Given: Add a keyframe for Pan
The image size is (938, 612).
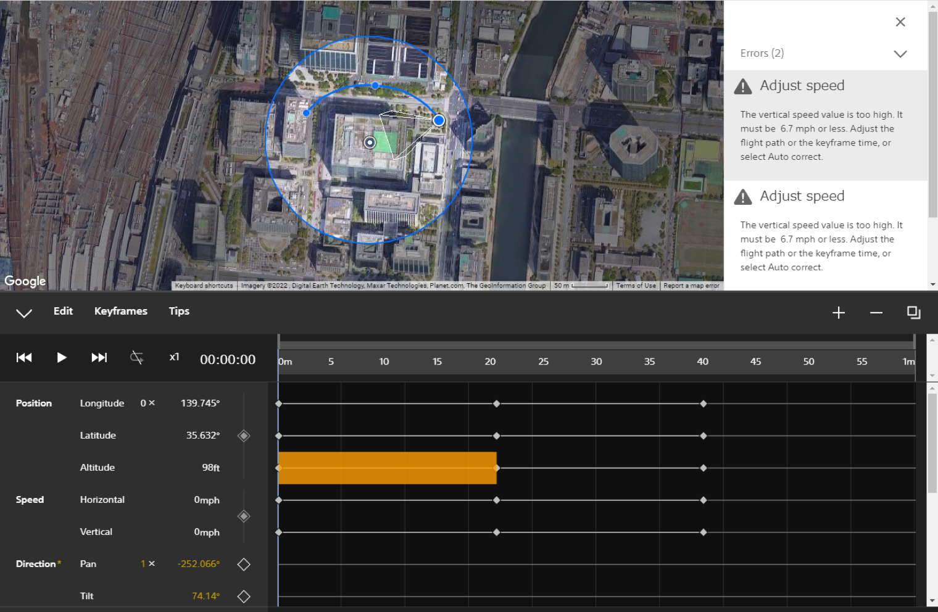Looking at the screenshot, I should [244, 564].
